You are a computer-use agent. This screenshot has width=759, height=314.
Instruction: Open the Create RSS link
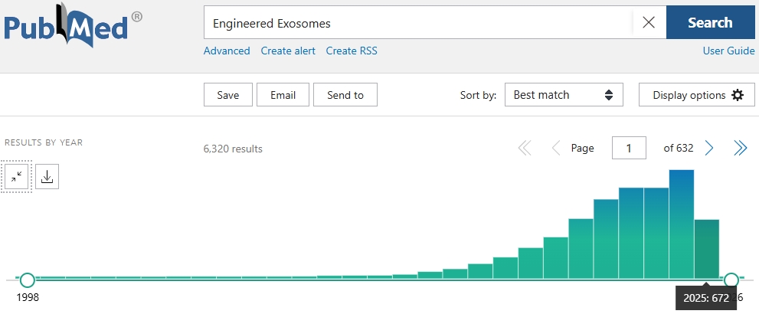coord(352,51)
